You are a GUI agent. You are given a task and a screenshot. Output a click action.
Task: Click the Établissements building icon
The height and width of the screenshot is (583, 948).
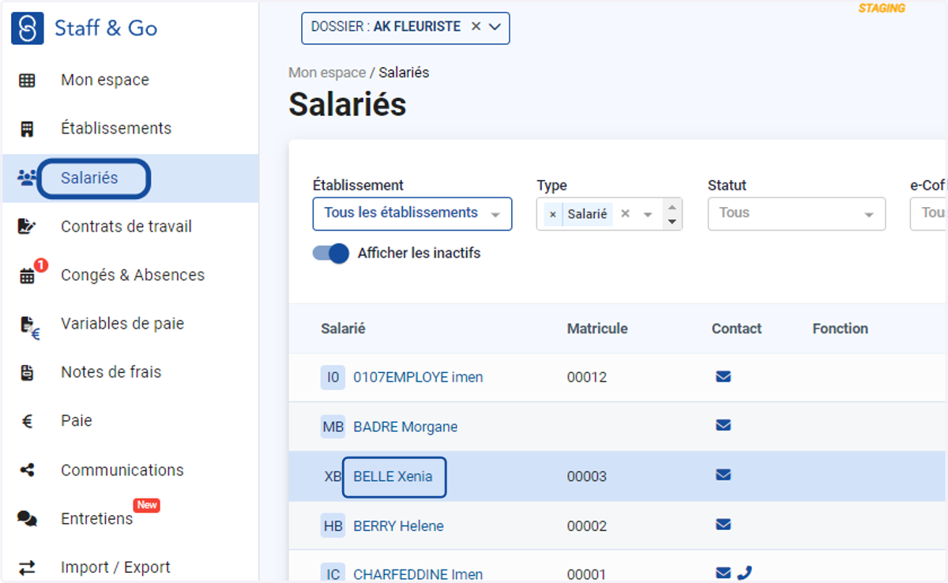27,129
